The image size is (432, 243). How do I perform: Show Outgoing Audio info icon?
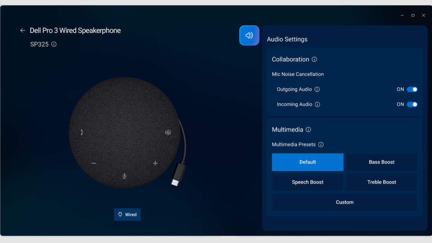(317, 89)
